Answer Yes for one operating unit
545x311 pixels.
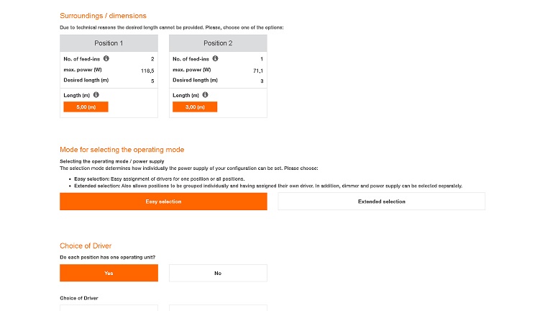tap(109, 273)
